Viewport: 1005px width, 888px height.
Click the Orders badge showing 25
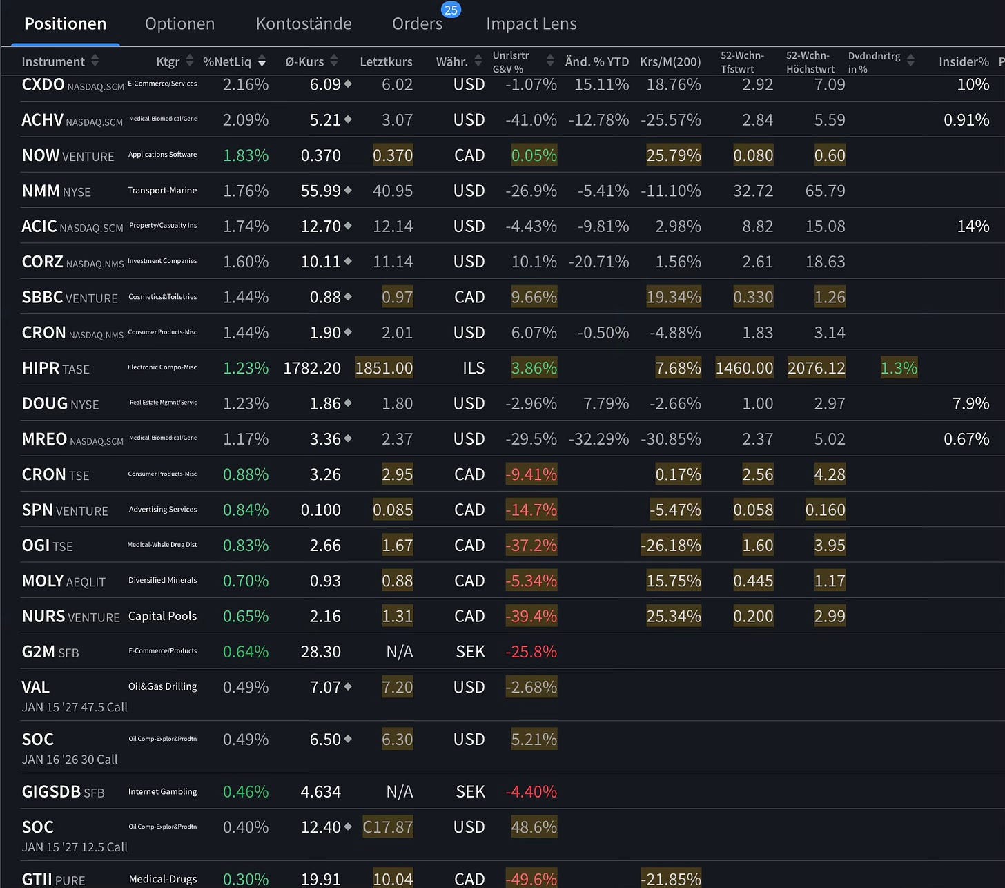451,10
